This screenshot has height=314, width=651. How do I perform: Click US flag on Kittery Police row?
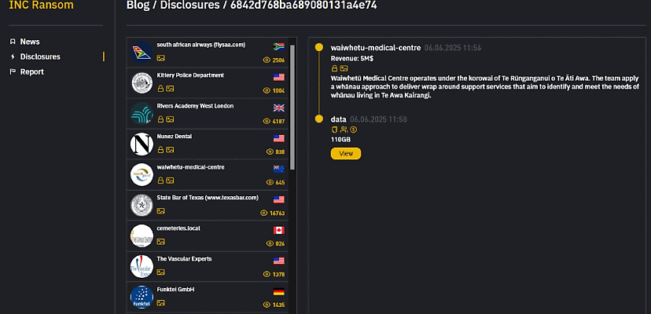click(279, 77)
